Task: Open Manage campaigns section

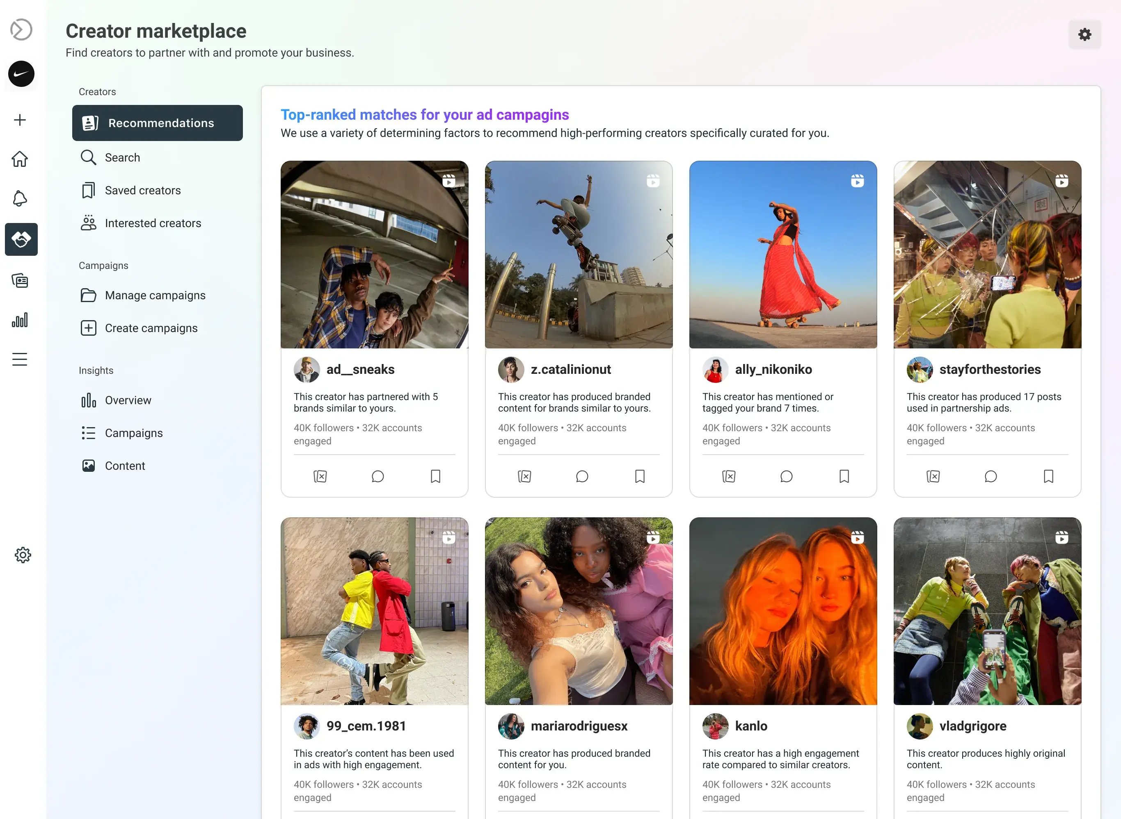Action: click(x=155, y=295)
